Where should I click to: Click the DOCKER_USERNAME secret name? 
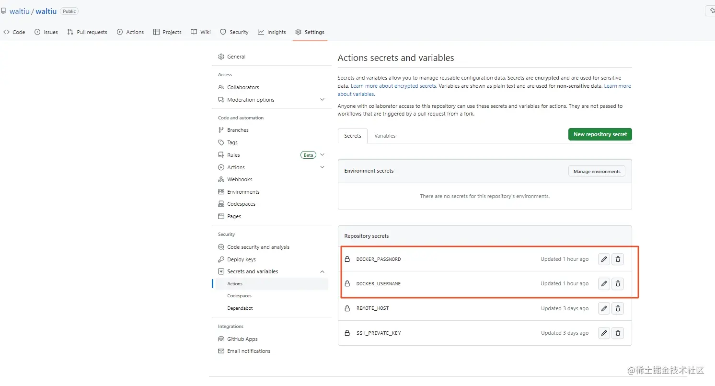379,284
